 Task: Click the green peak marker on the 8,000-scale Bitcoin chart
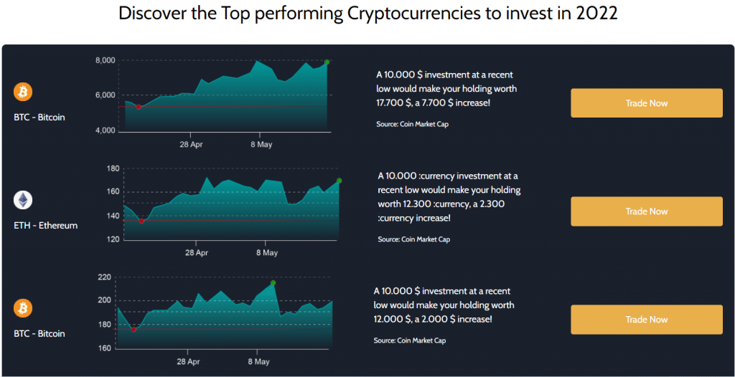(327, 62)
